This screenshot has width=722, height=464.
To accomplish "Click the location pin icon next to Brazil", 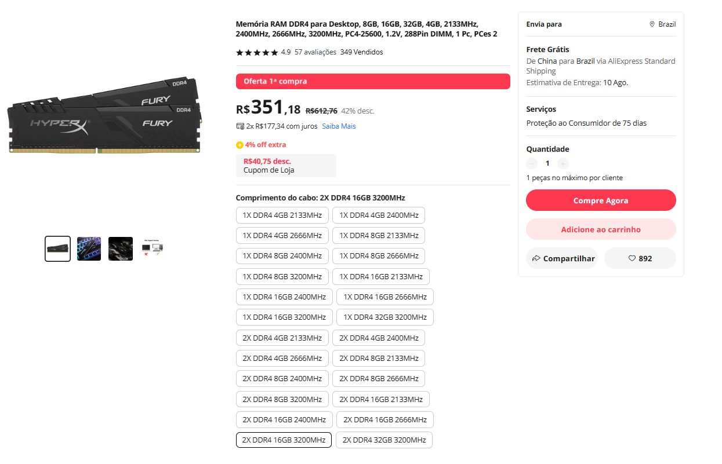I will tap(652, 24).
